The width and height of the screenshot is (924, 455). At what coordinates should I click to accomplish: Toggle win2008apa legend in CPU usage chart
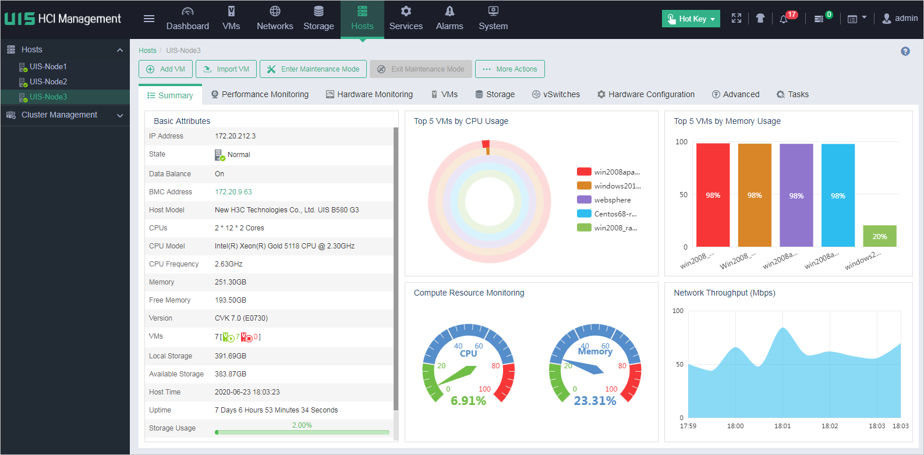point(608,172)
